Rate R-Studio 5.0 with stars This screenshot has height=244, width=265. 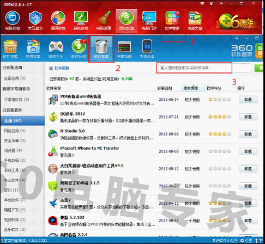(x=220, y=134)
